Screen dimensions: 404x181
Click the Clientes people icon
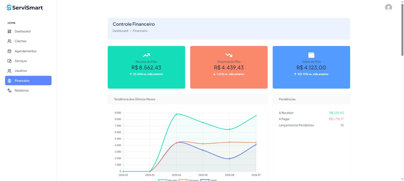10,41
